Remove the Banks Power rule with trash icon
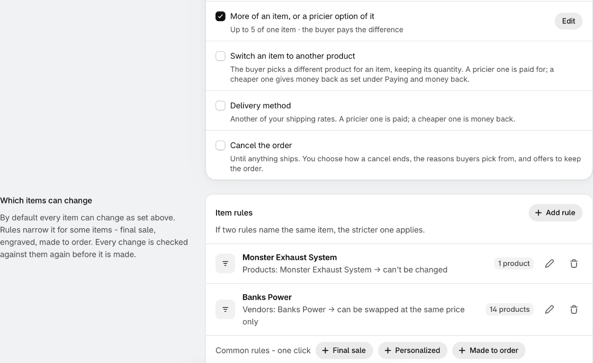Viewport: 593px width, 363px height. pyautogui.click(x=574, y=310)
